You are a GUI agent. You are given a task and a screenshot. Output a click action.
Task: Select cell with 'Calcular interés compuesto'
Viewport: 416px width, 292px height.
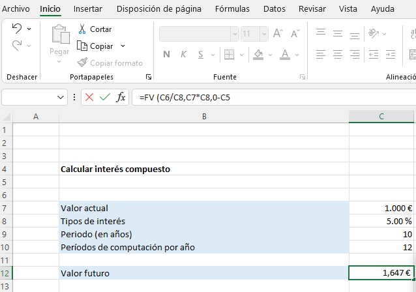tap(204, 169)
